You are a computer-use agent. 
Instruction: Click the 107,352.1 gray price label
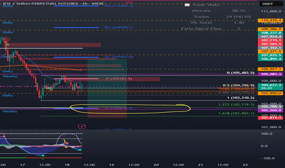click(x=270, y=48)
